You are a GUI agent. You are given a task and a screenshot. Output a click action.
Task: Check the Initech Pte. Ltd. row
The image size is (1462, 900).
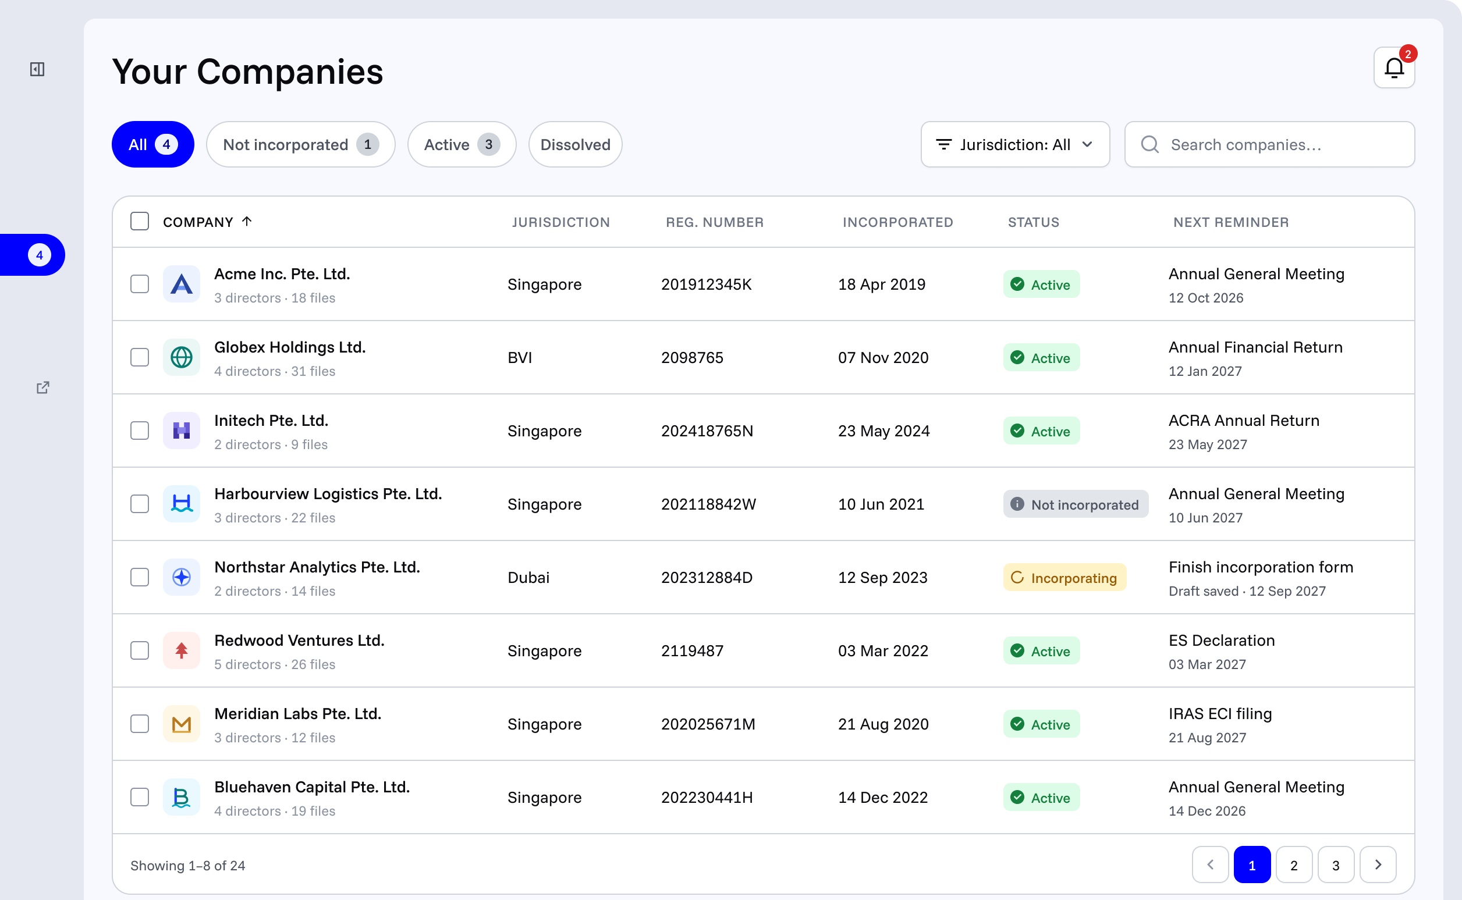(x=139, y=431)
